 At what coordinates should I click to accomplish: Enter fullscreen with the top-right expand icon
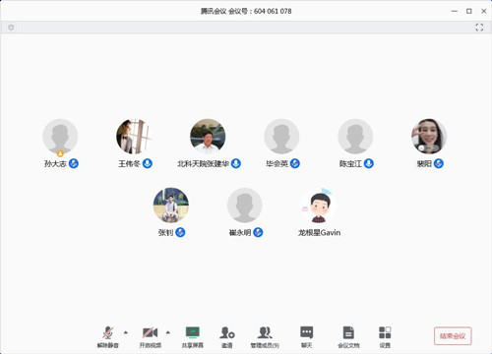coord(479,28)
